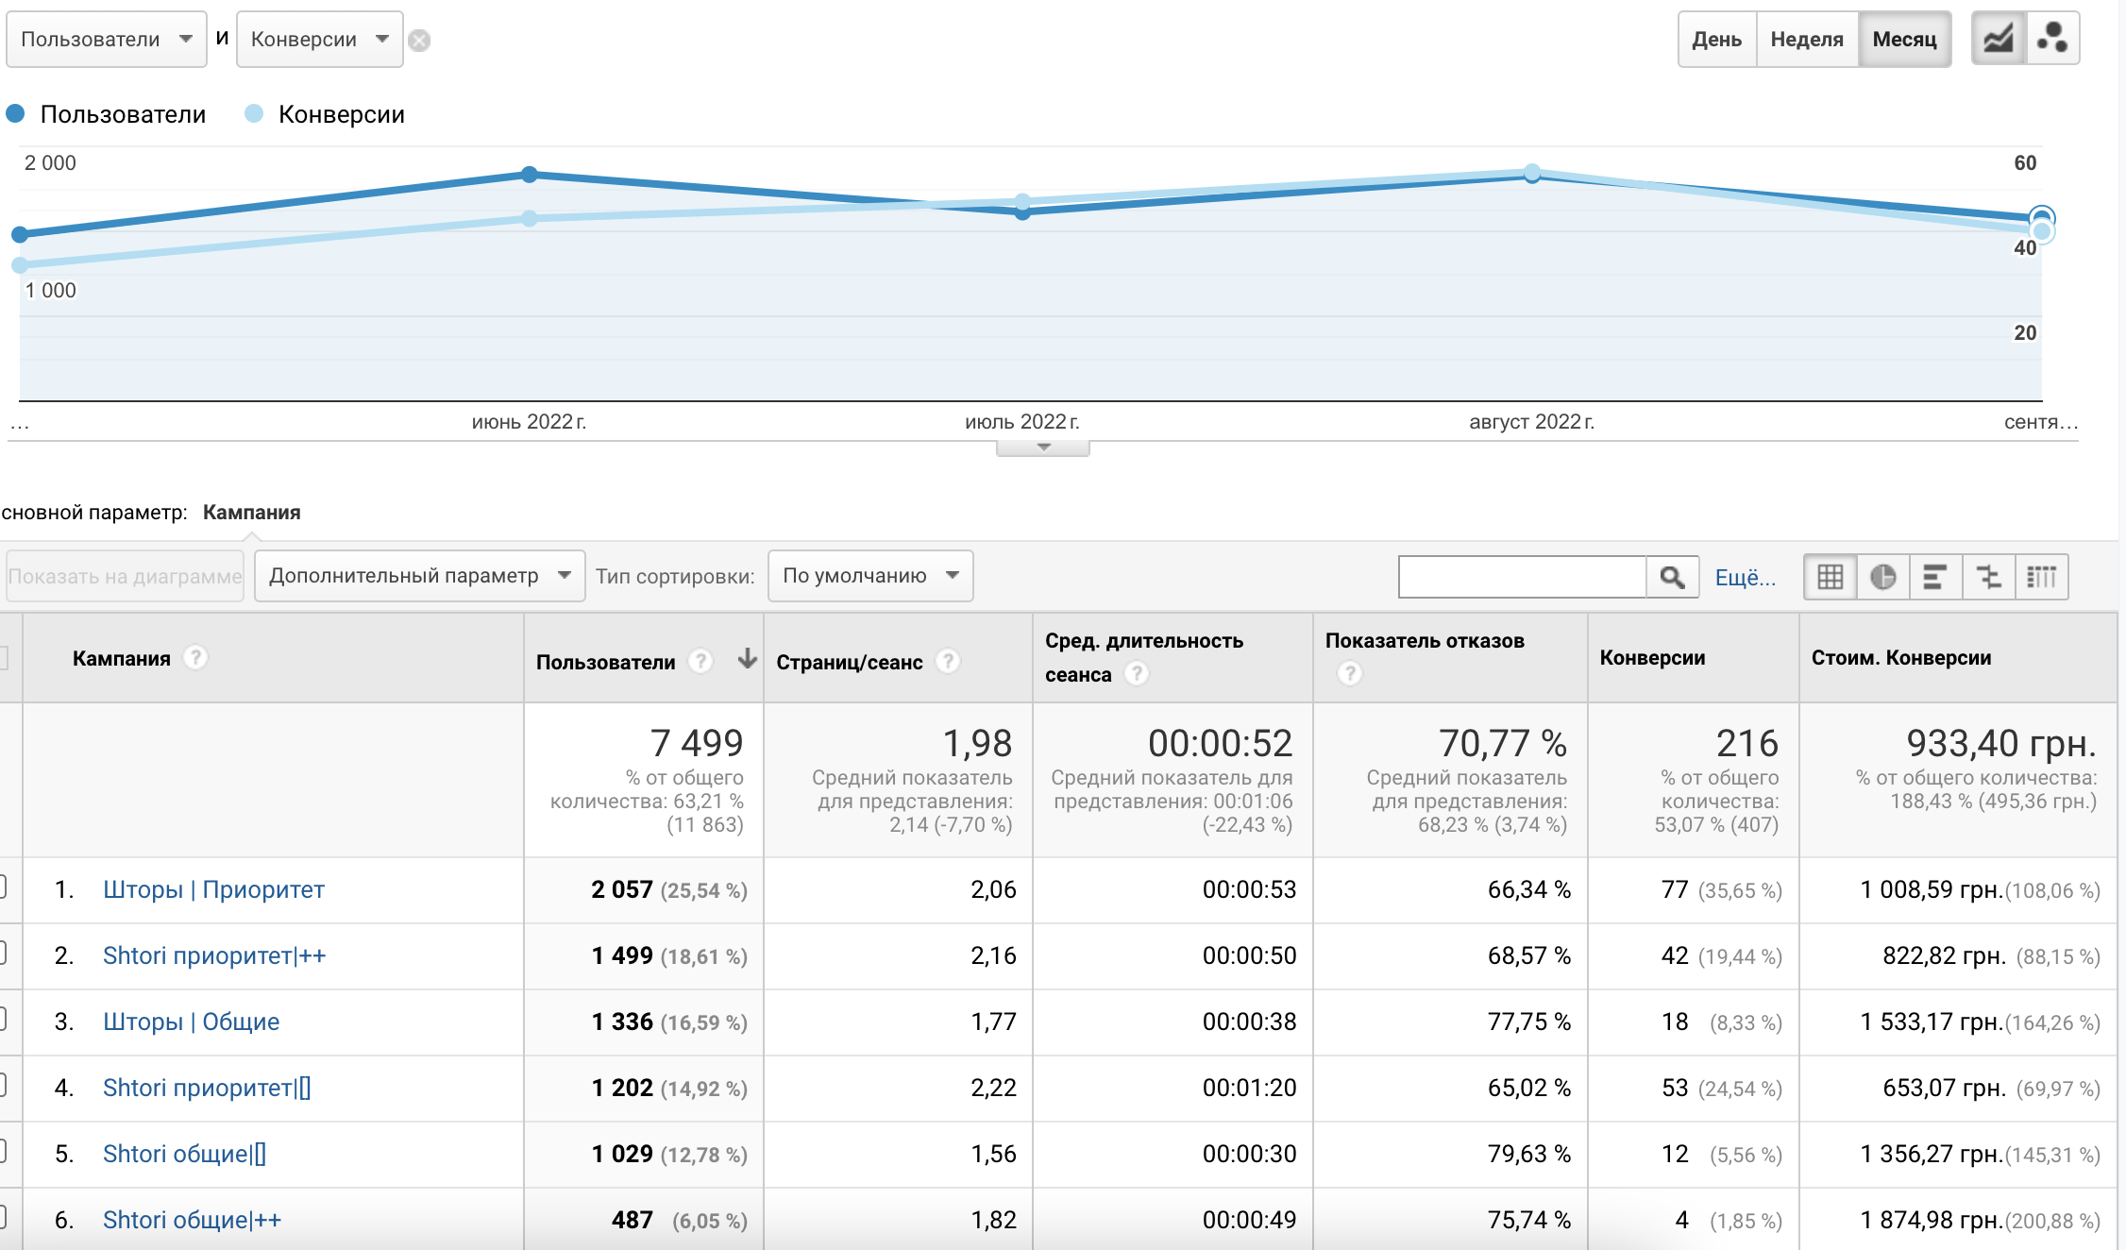Open the Дополнительный параметр dropdown
This screenshot has width=2126, height=1250.
coord(419,576)
